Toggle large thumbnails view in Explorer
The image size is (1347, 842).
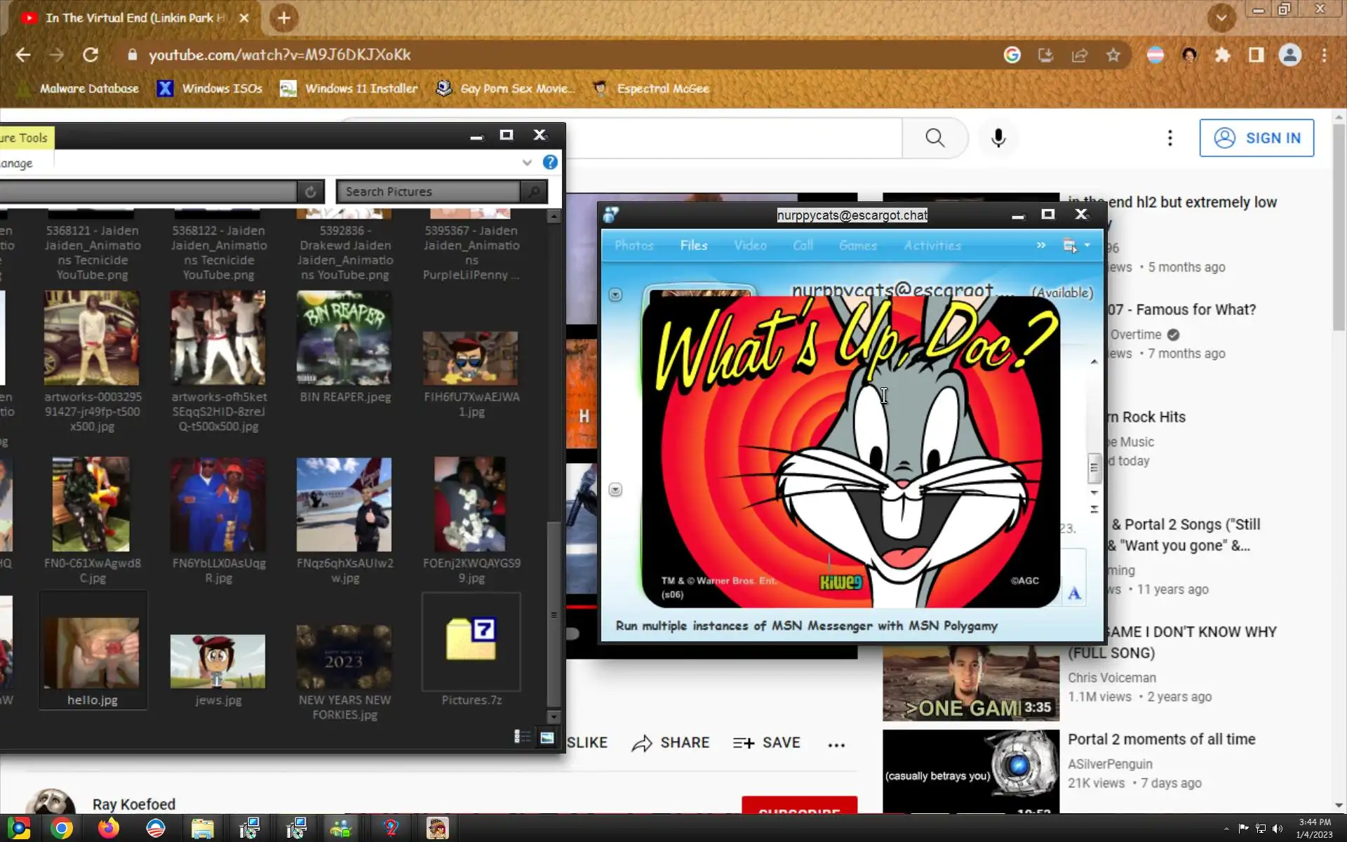547,737
